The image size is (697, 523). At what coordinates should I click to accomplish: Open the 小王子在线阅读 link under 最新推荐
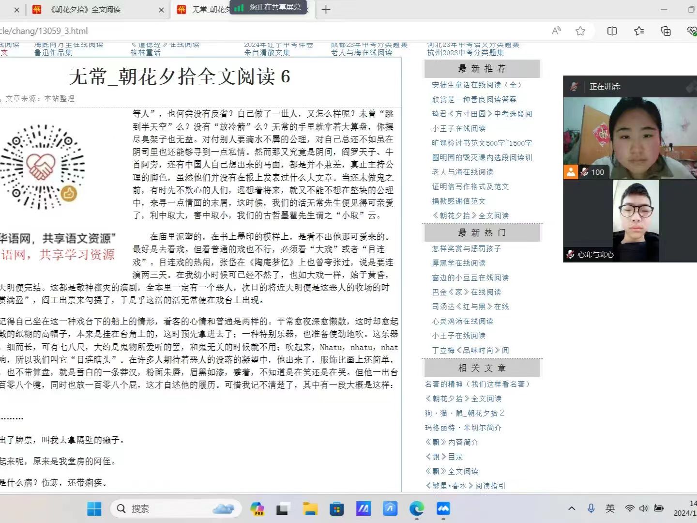click(458, 128)
